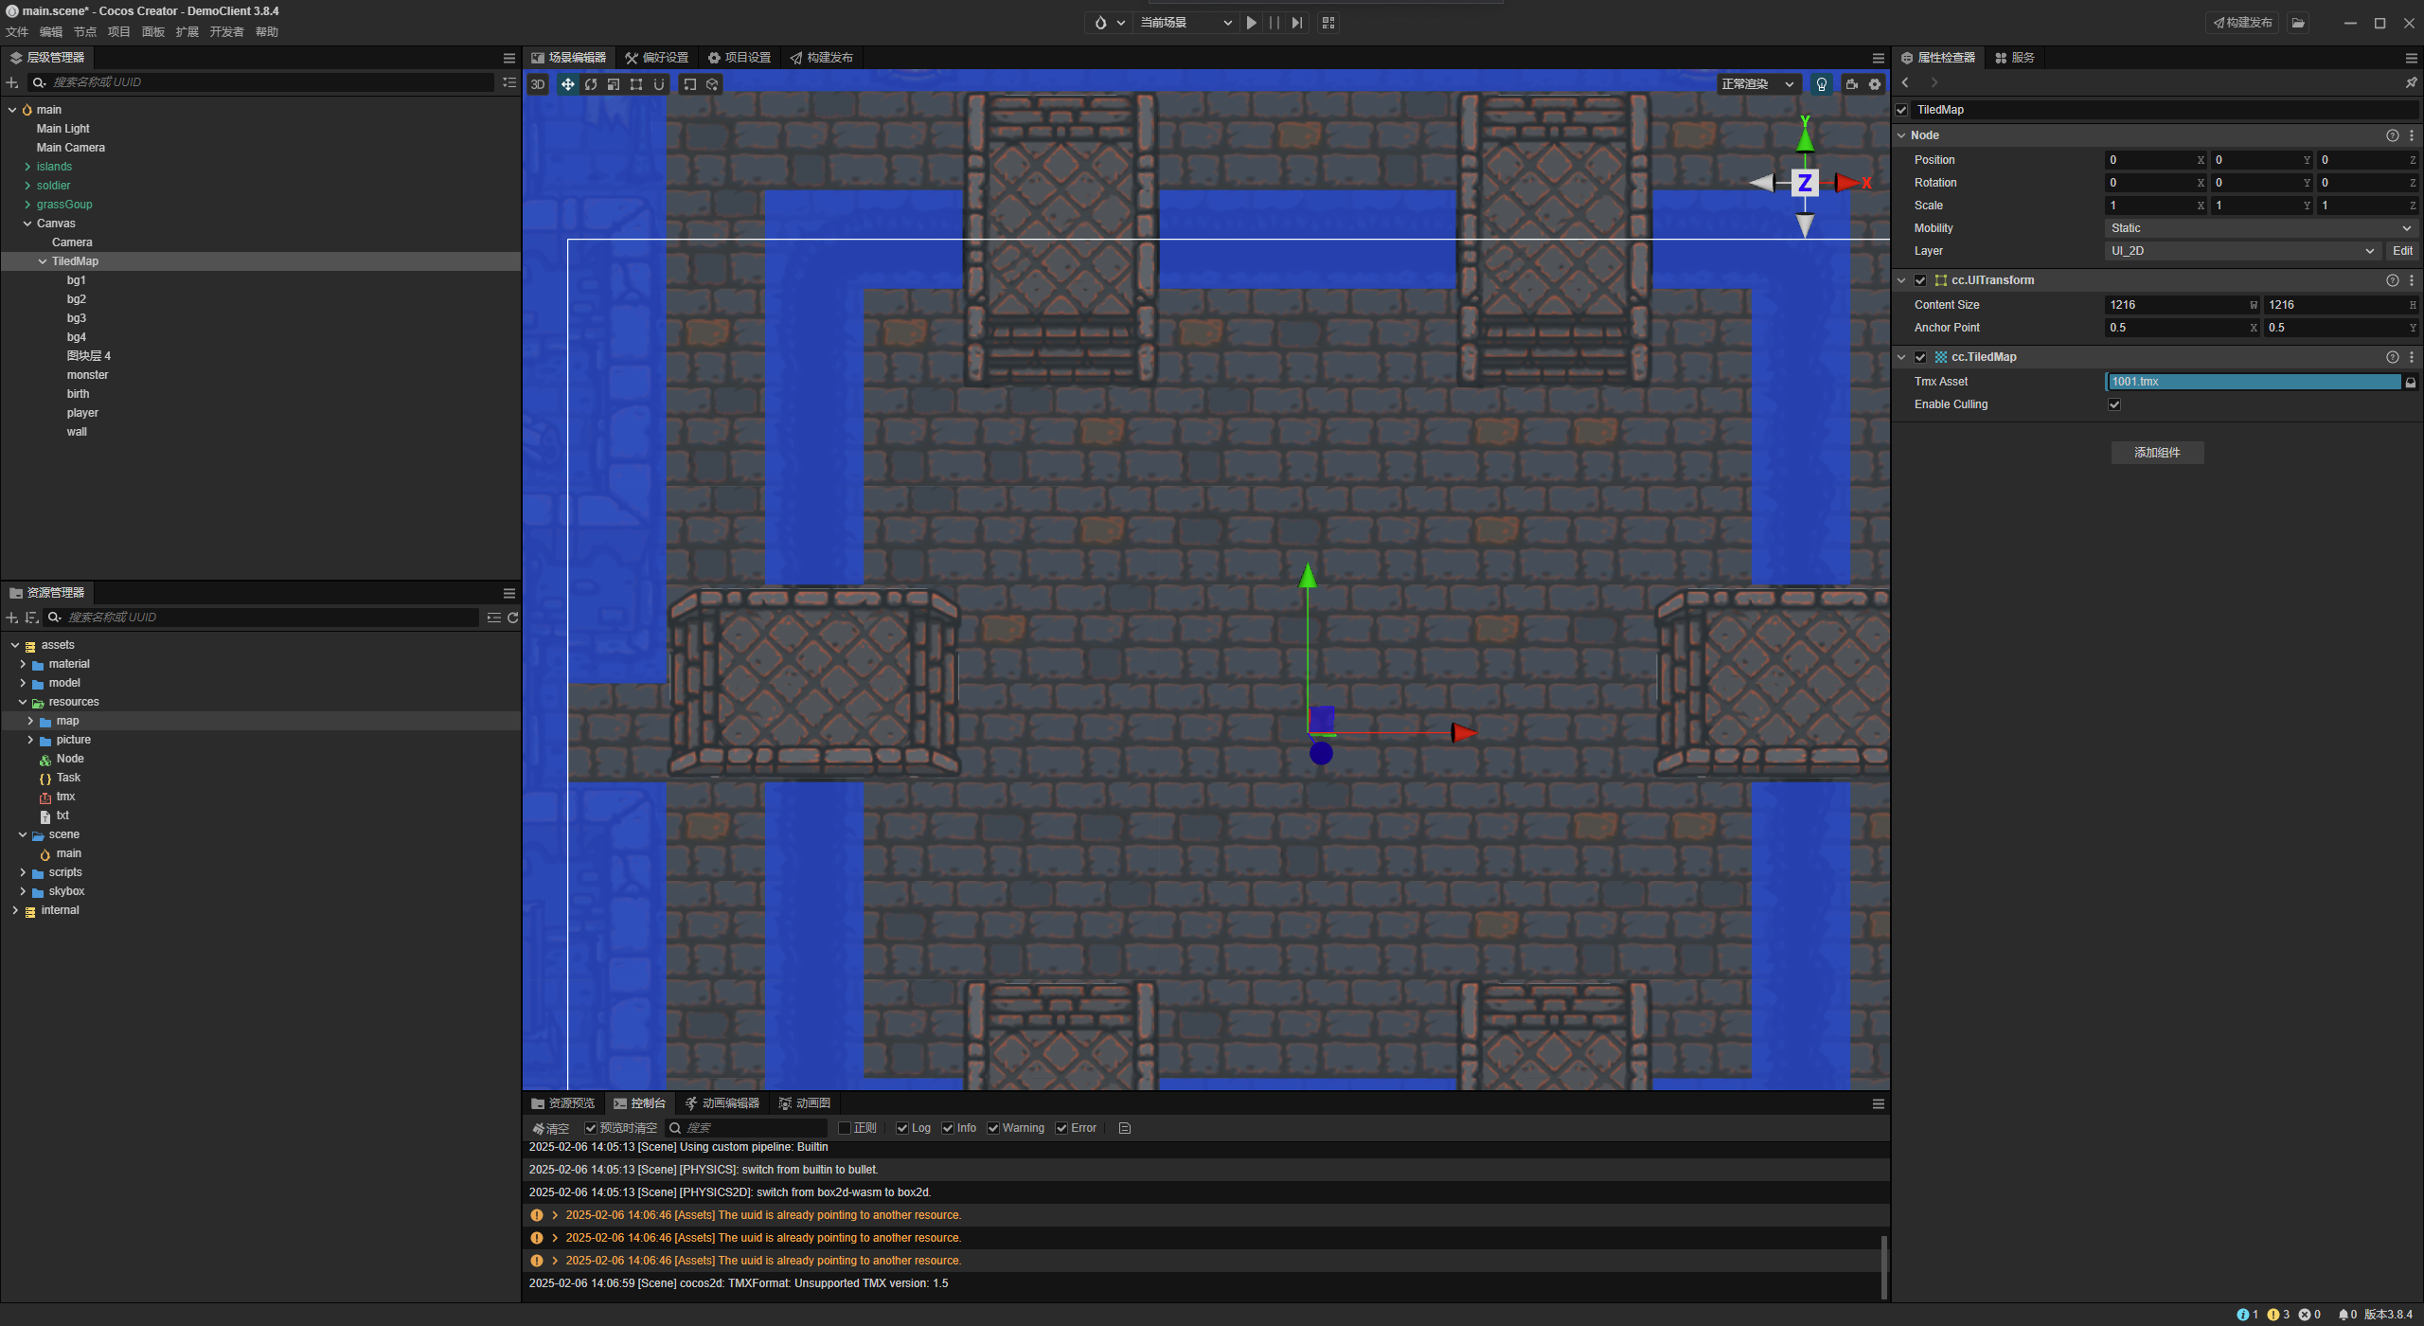Open scene gizmo settings gear

(x=1875, y=84)
